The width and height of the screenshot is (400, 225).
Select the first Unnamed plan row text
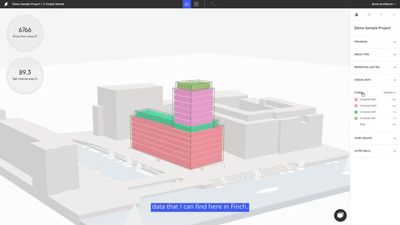(x=367, y=99)
